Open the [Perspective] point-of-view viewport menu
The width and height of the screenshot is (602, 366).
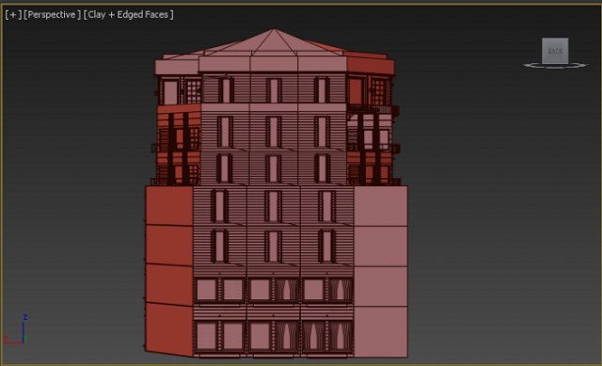click(53, 15)
